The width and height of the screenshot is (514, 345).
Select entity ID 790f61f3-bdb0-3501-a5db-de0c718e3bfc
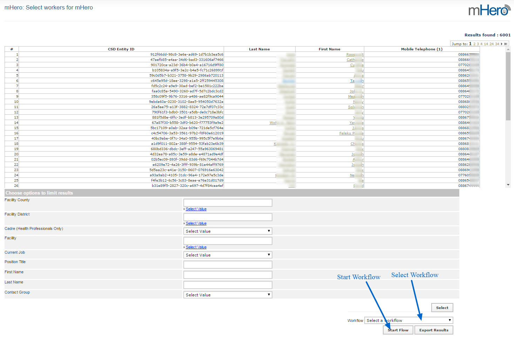click(x=188, y=112)
